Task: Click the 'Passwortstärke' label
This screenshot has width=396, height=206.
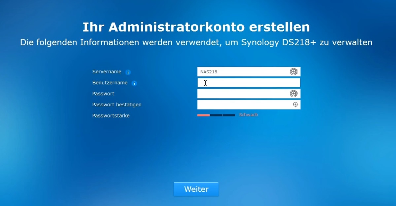Action: 111,116
